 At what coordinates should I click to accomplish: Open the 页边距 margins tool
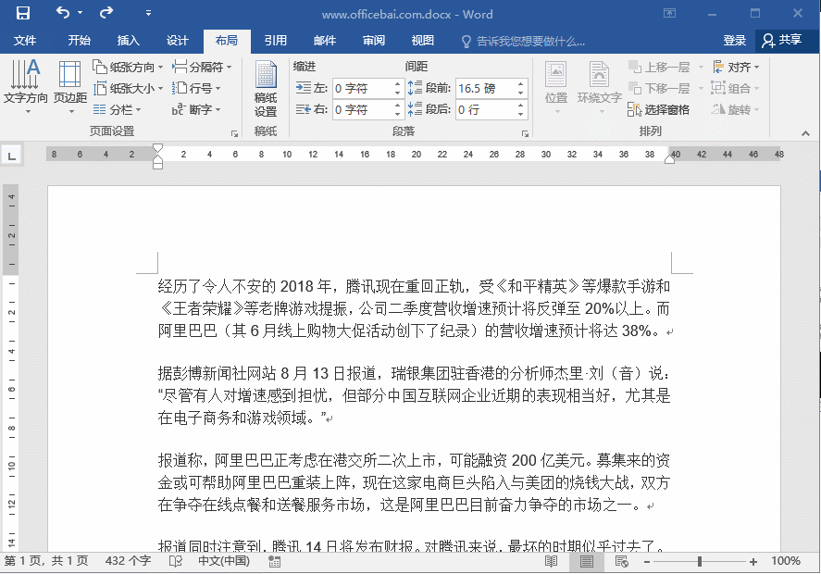pos(70,86)
